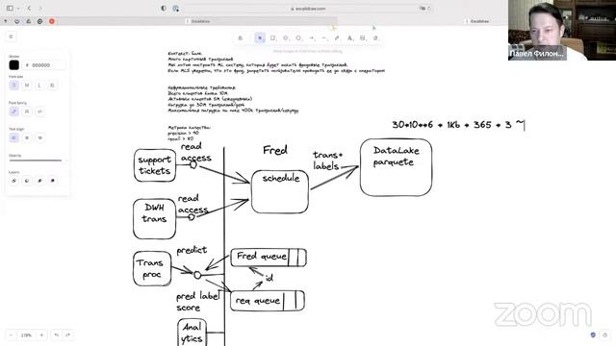Select the Selection arrow tool

point(260,38)
